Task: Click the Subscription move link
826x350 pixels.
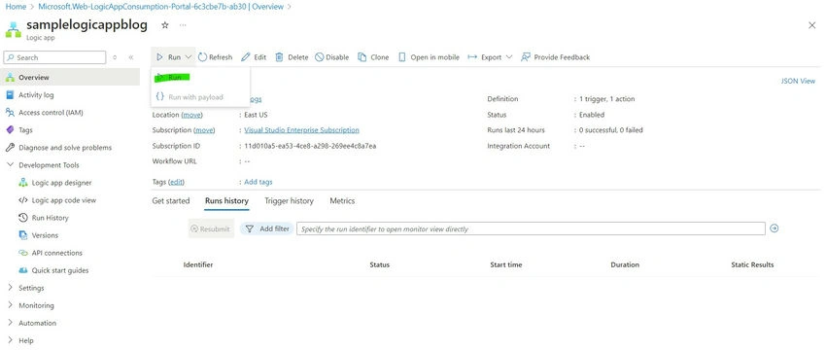Action: click(x=204, y=130)
